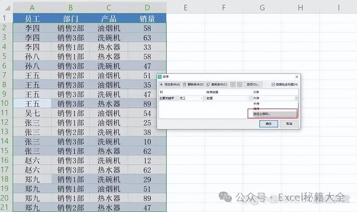Select column C header
357x212 pixels.
pyautogui.click(x=109, y=8)
